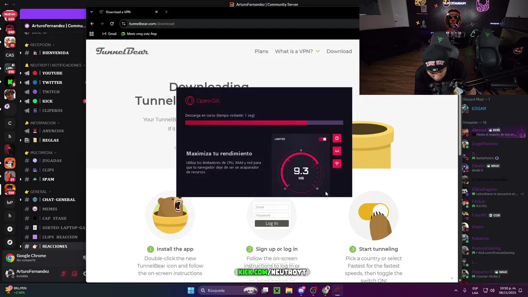Open Minecraft creeper icon in taskbar

pyautogui.click(x=277, y=290)
